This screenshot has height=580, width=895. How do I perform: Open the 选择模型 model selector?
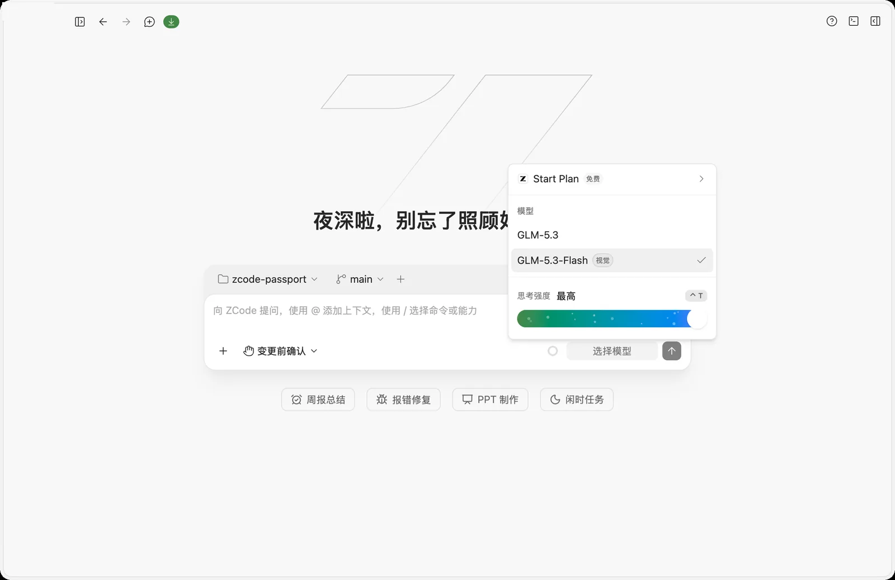612,351
